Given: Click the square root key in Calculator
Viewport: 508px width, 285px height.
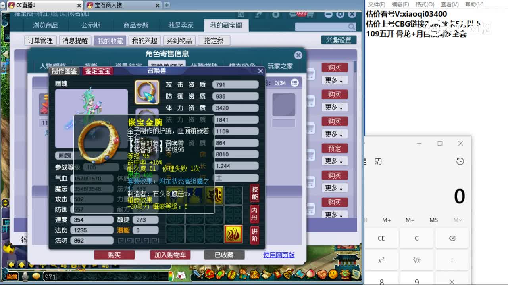Looking at the screenshot, I should point(417,260).
